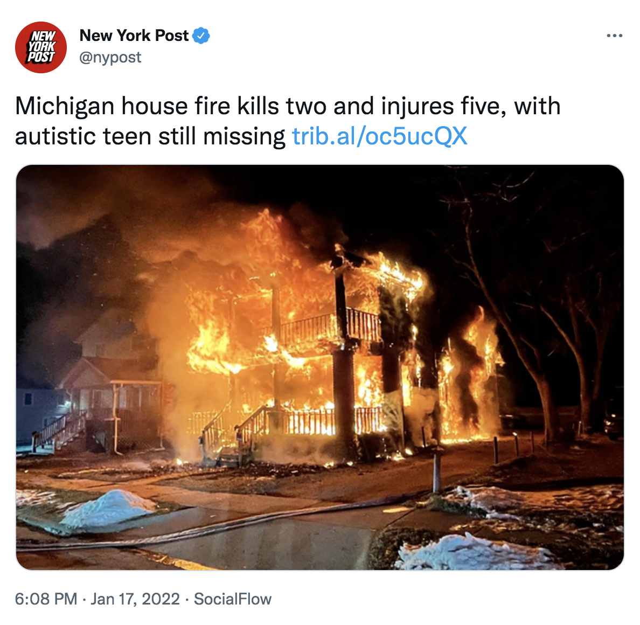Click the tweet text about Michigan house fire
640x625 pixels.
pyautogui.click(x=288, y=121)
